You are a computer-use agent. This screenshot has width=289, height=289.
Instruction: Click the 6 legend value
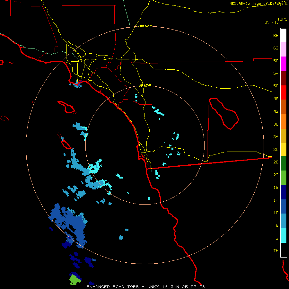(x=277, y=225)
